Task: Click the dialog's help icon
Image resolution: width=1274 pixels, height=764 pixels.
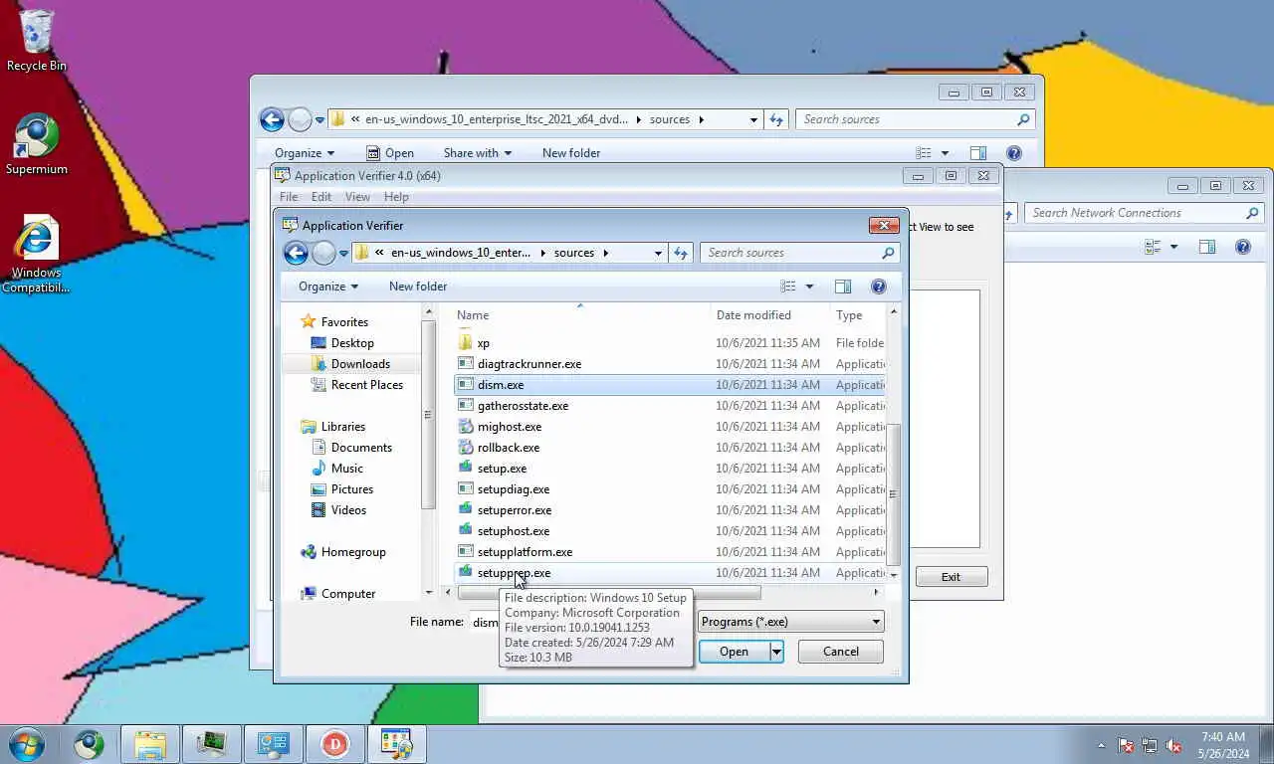Action: (878, 286)
